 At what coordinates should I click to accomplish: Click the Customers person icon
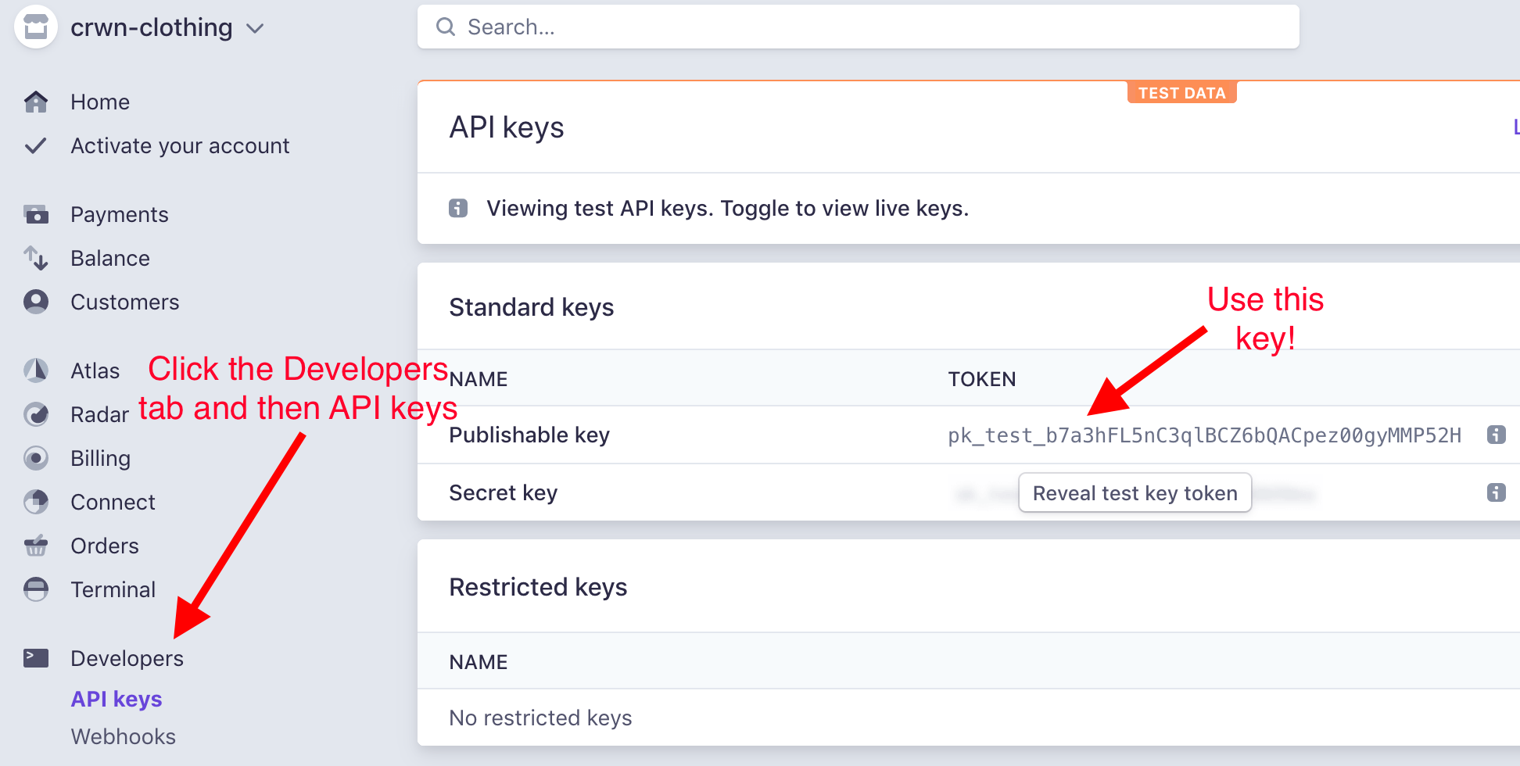tap(36, 302)
